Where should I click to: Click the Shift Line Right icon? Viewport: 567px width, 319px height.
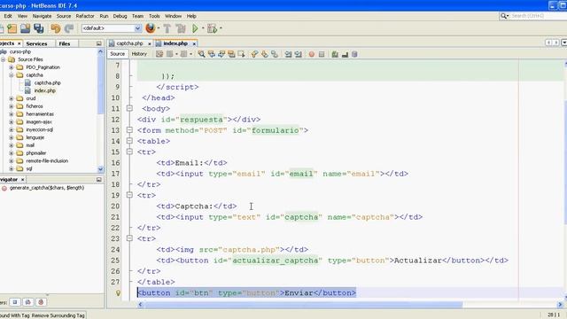[298, 54]
